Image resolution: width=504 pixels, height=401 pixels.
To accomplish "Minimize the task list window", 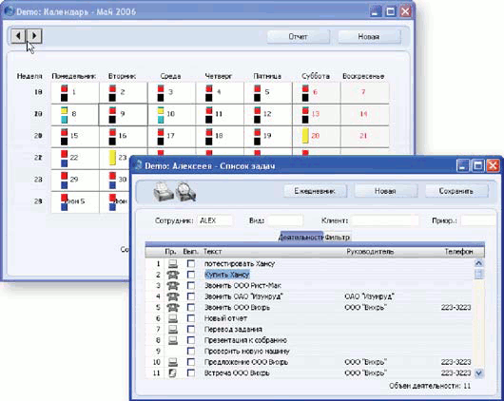I will 462,165.
